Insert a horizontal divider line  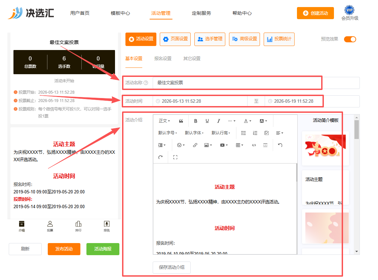tap(265, 145)
